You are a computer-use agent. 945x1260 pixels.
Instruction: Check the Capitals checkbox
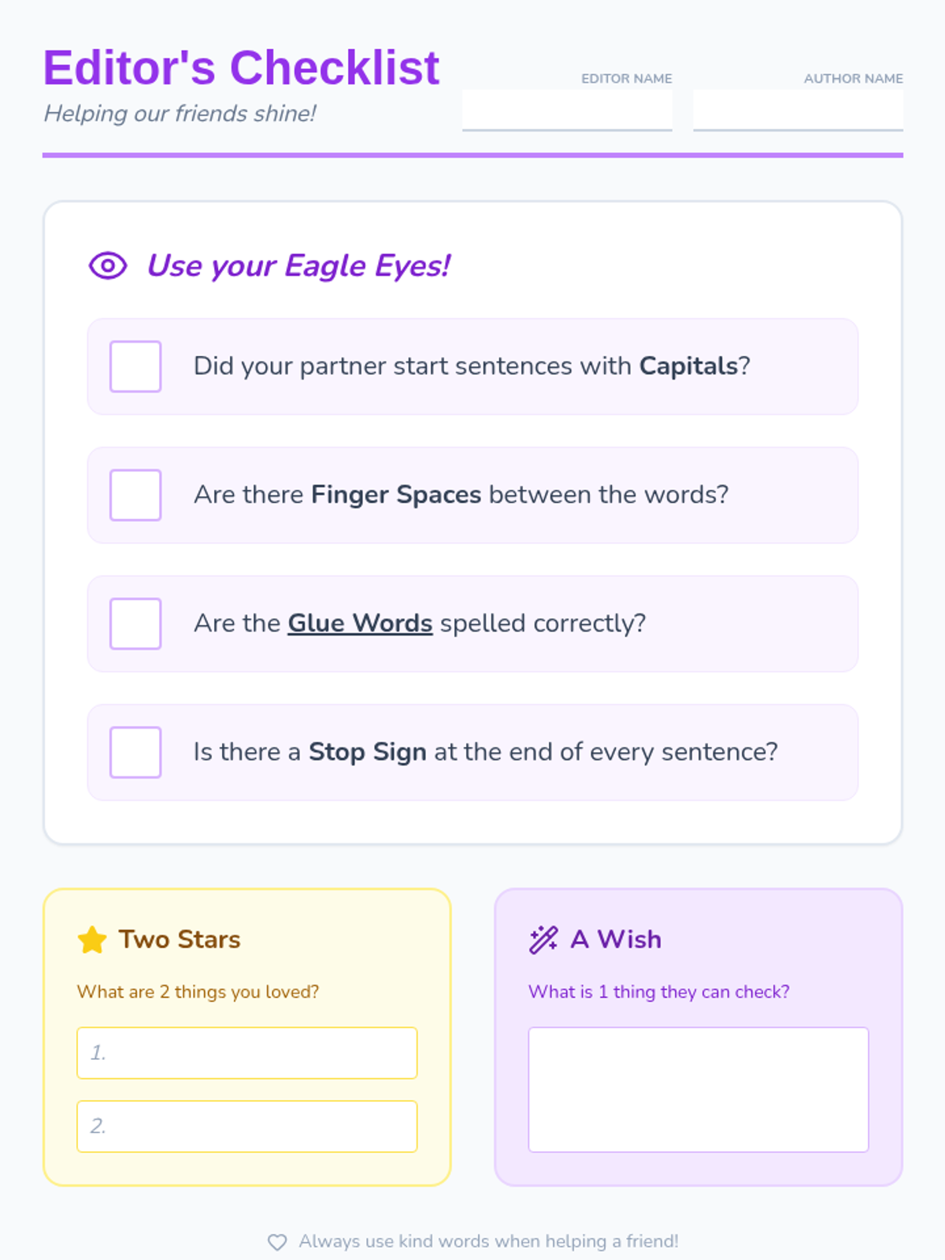point(135,366)
